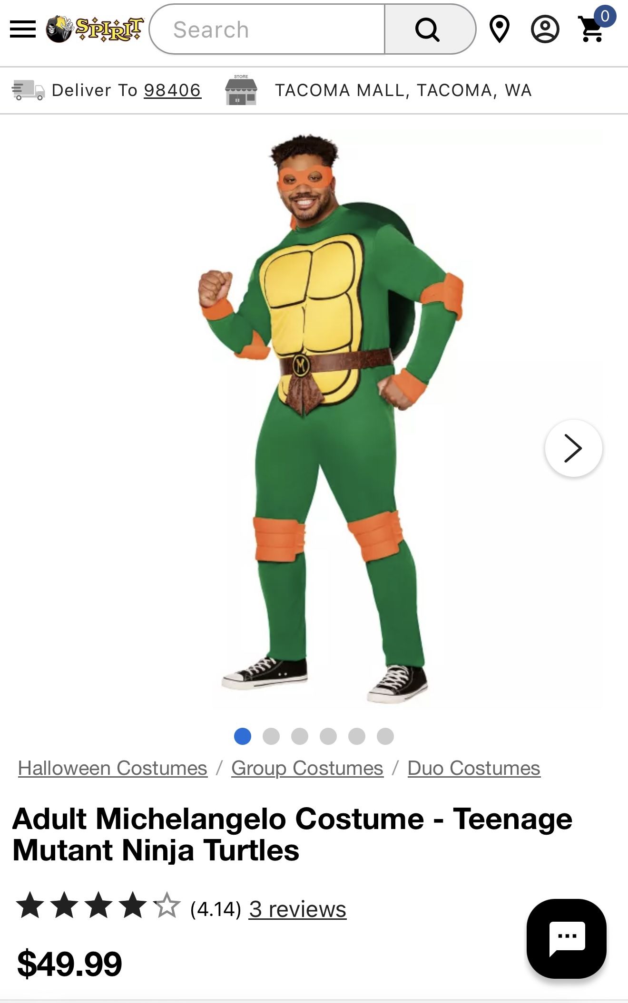Open the hamburger navigation menu

coord(23,29)
